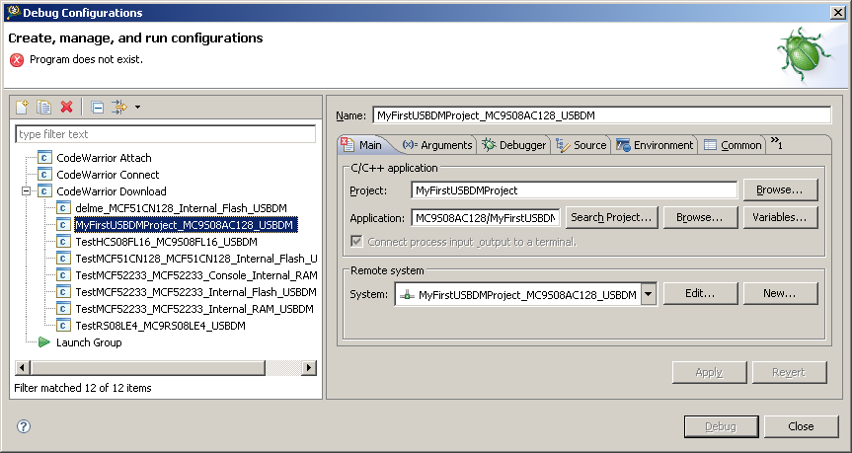
Task: Click the icon beside CodeWarrior Attach
Action: pyautogui.click(x=44, y=158)
